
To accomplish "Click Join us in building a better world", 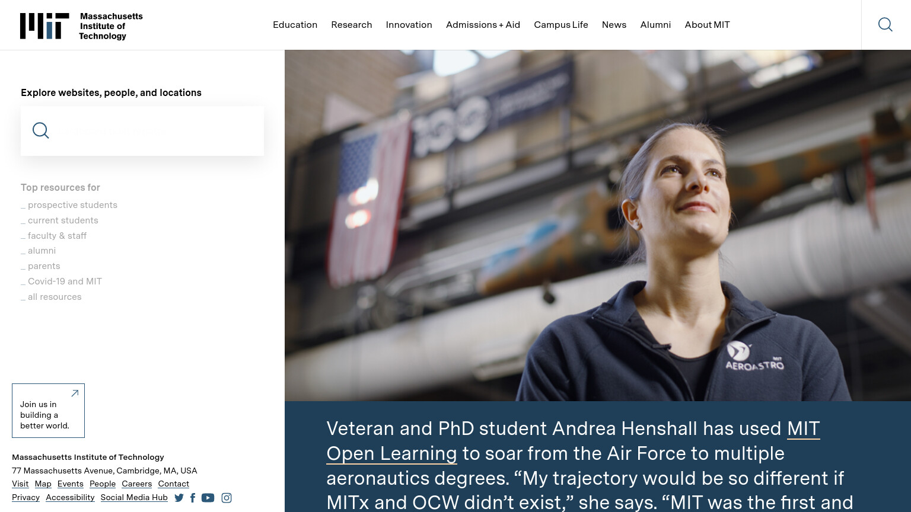I will (48, 411).
